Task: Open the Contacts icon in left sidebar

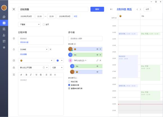Action: coord(4,35)
